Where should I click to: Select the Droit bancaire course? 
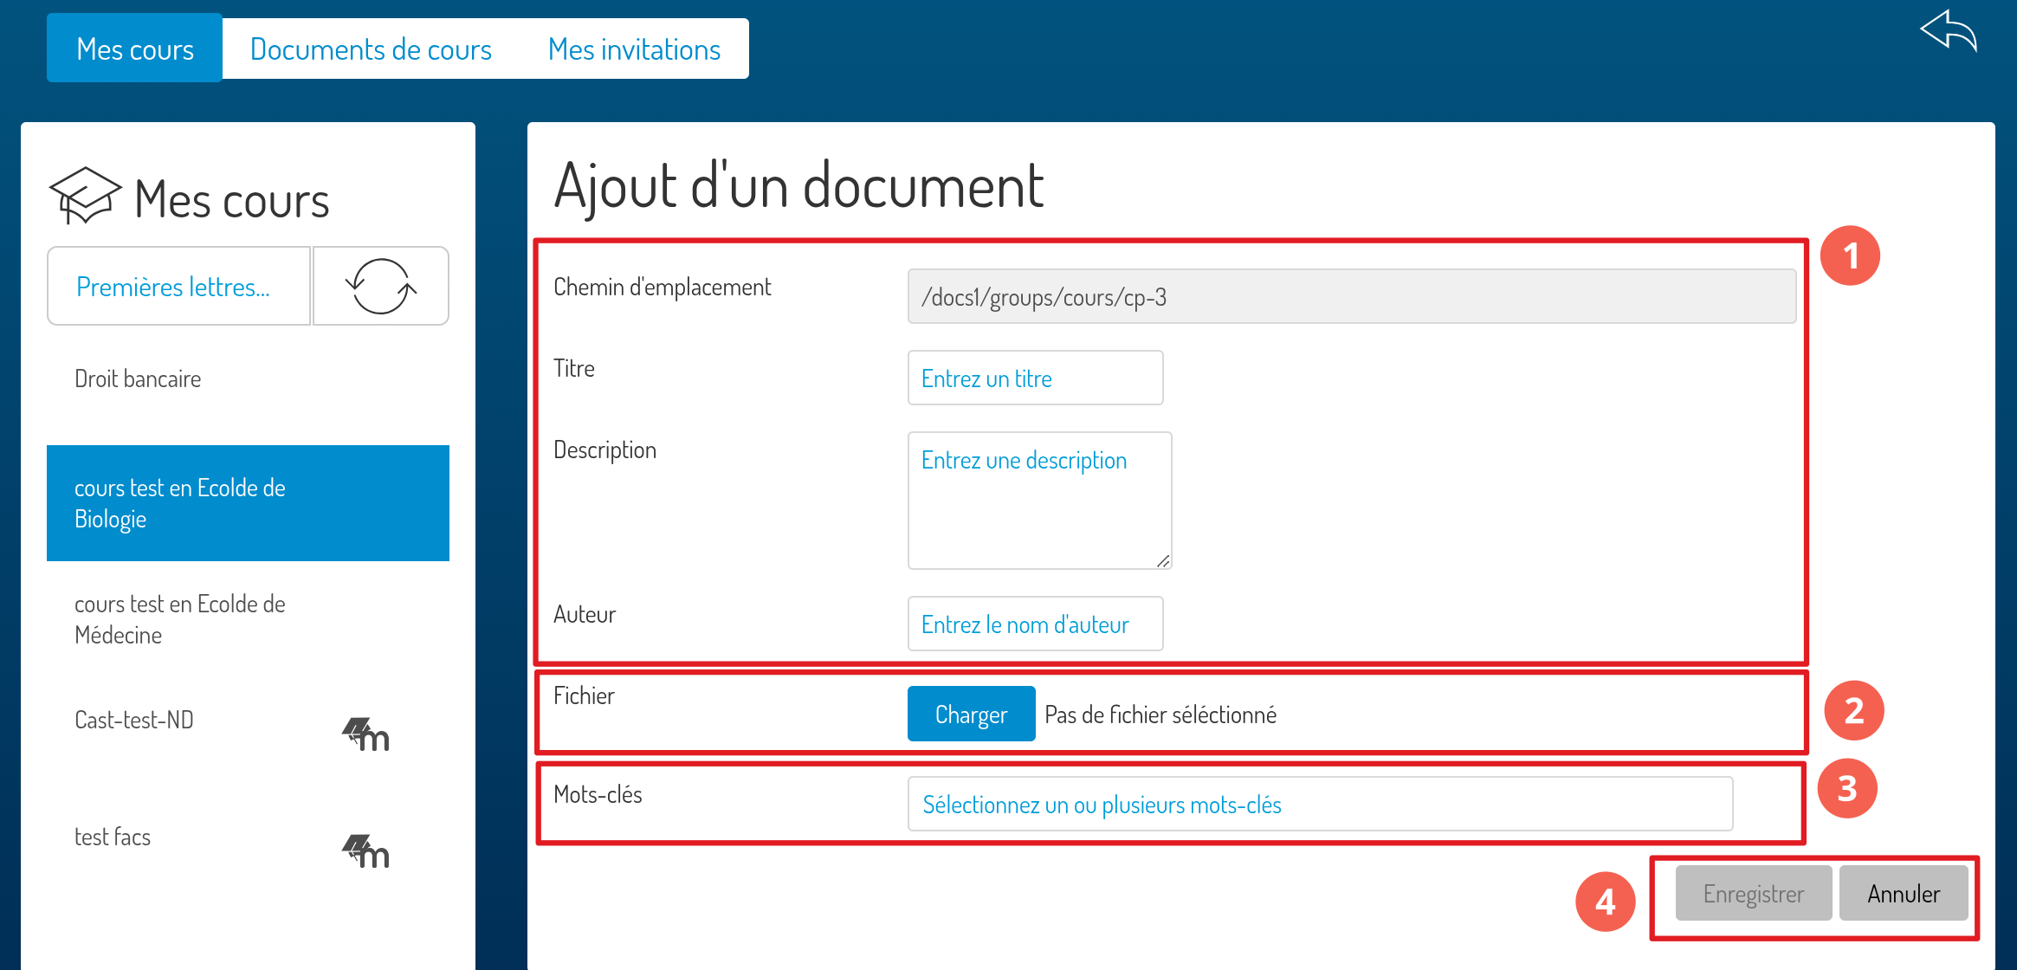pyautogui.click(x=138, y=378)
